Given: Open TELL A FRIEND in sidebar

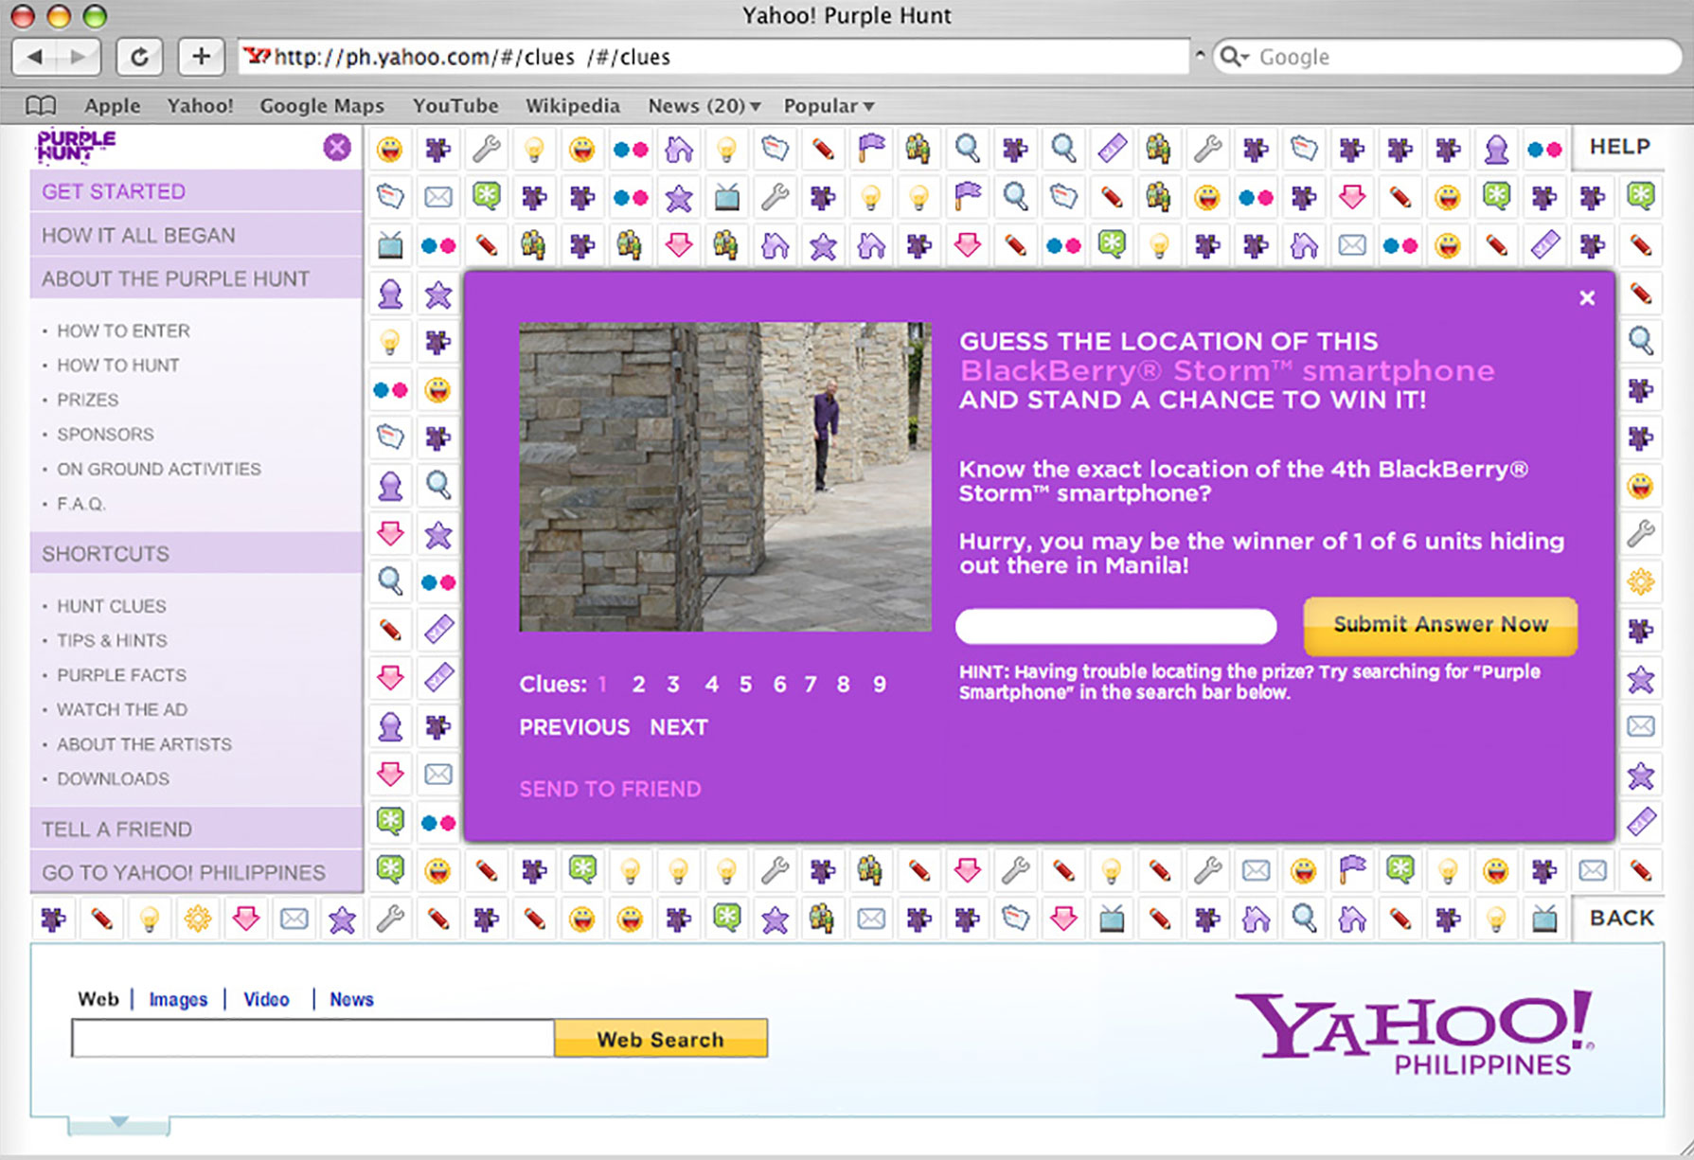Looking at the screenshot, I should 196,830.
